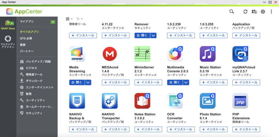
Task: Install the 開発者ツール app in top row
Action: coord(83,35)
